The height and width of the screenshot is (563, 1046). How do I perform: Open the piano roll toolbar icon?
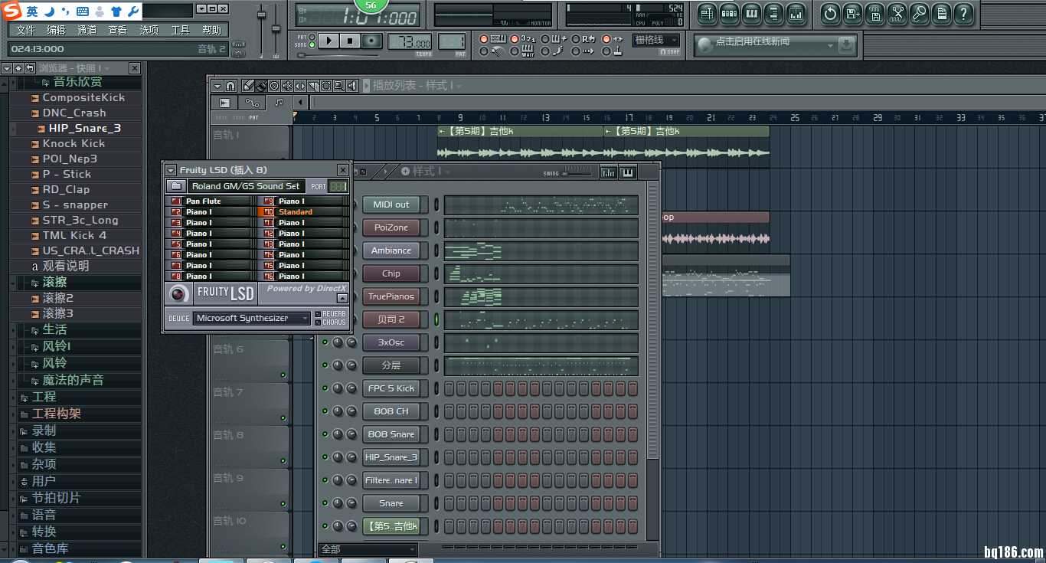[751, 13]
